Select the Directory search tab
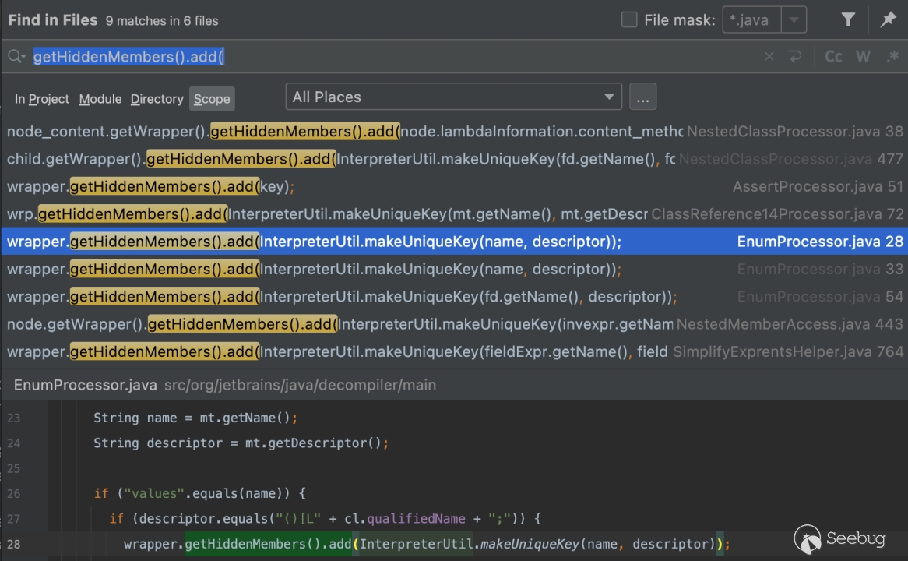 (157, 99)
